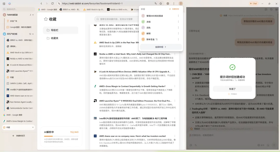280x152 pixels.
Task: Switch to Nvidia vs AMD vs In top tab
Action: tap(117, 9)
